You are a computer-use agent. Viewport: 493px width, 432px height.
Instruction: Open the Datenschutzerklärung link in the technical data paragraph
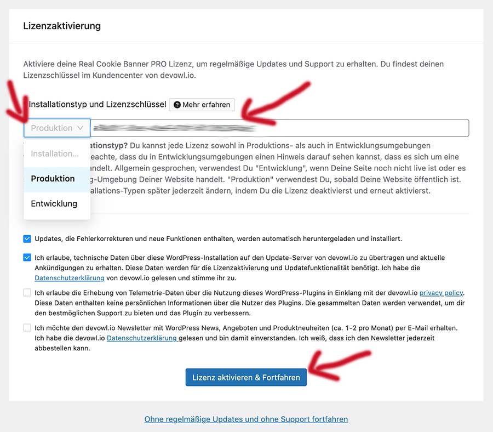click(69, 278)
